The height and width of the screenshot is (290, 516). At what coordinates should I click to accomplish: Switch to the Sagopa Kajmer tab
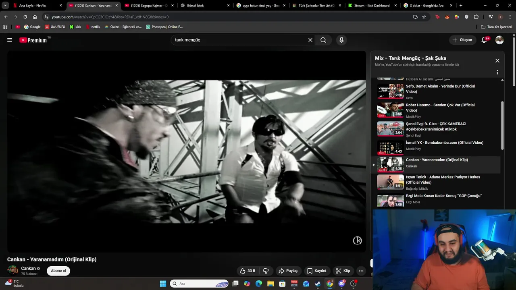click(x=148, y=6)
